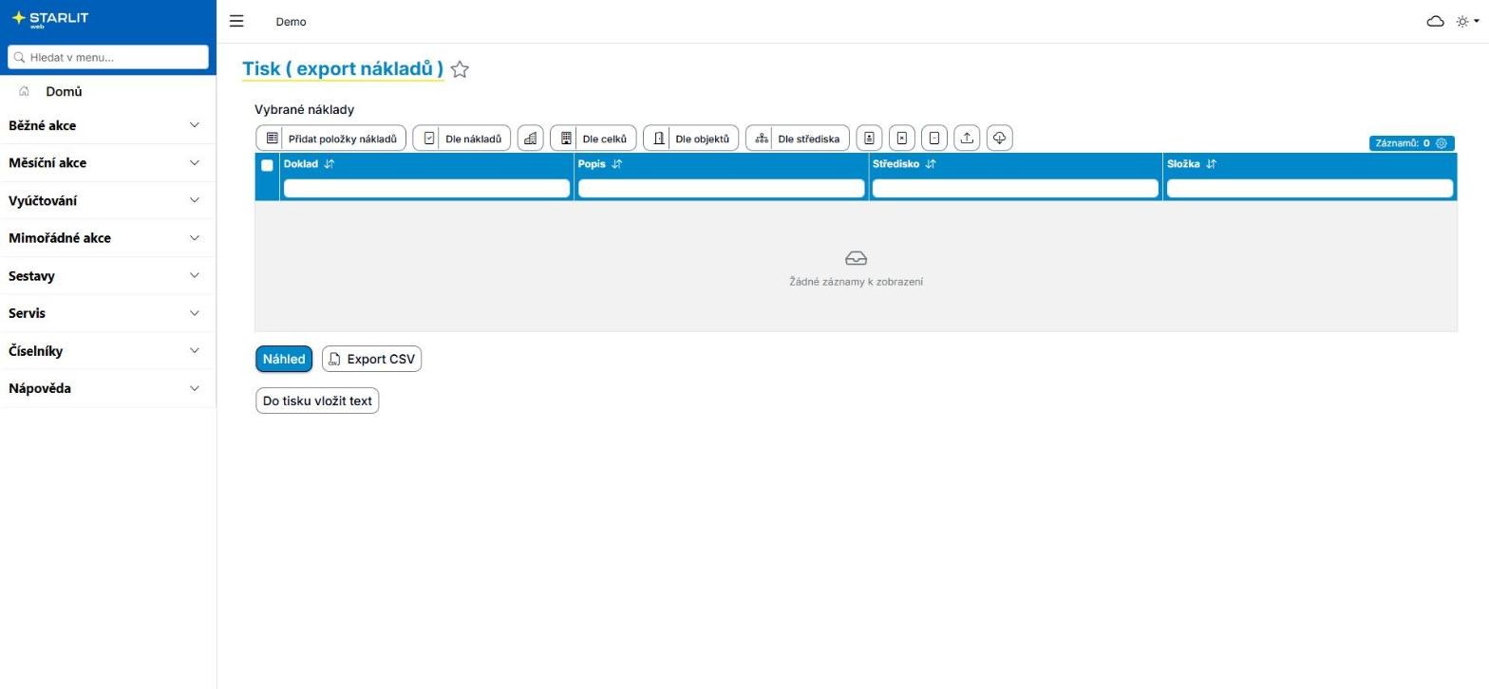The height and width of the screenshot is (689, 1489).
Task: Click the Tisk ( export nákladů ) title
Action: coord(343,68)
